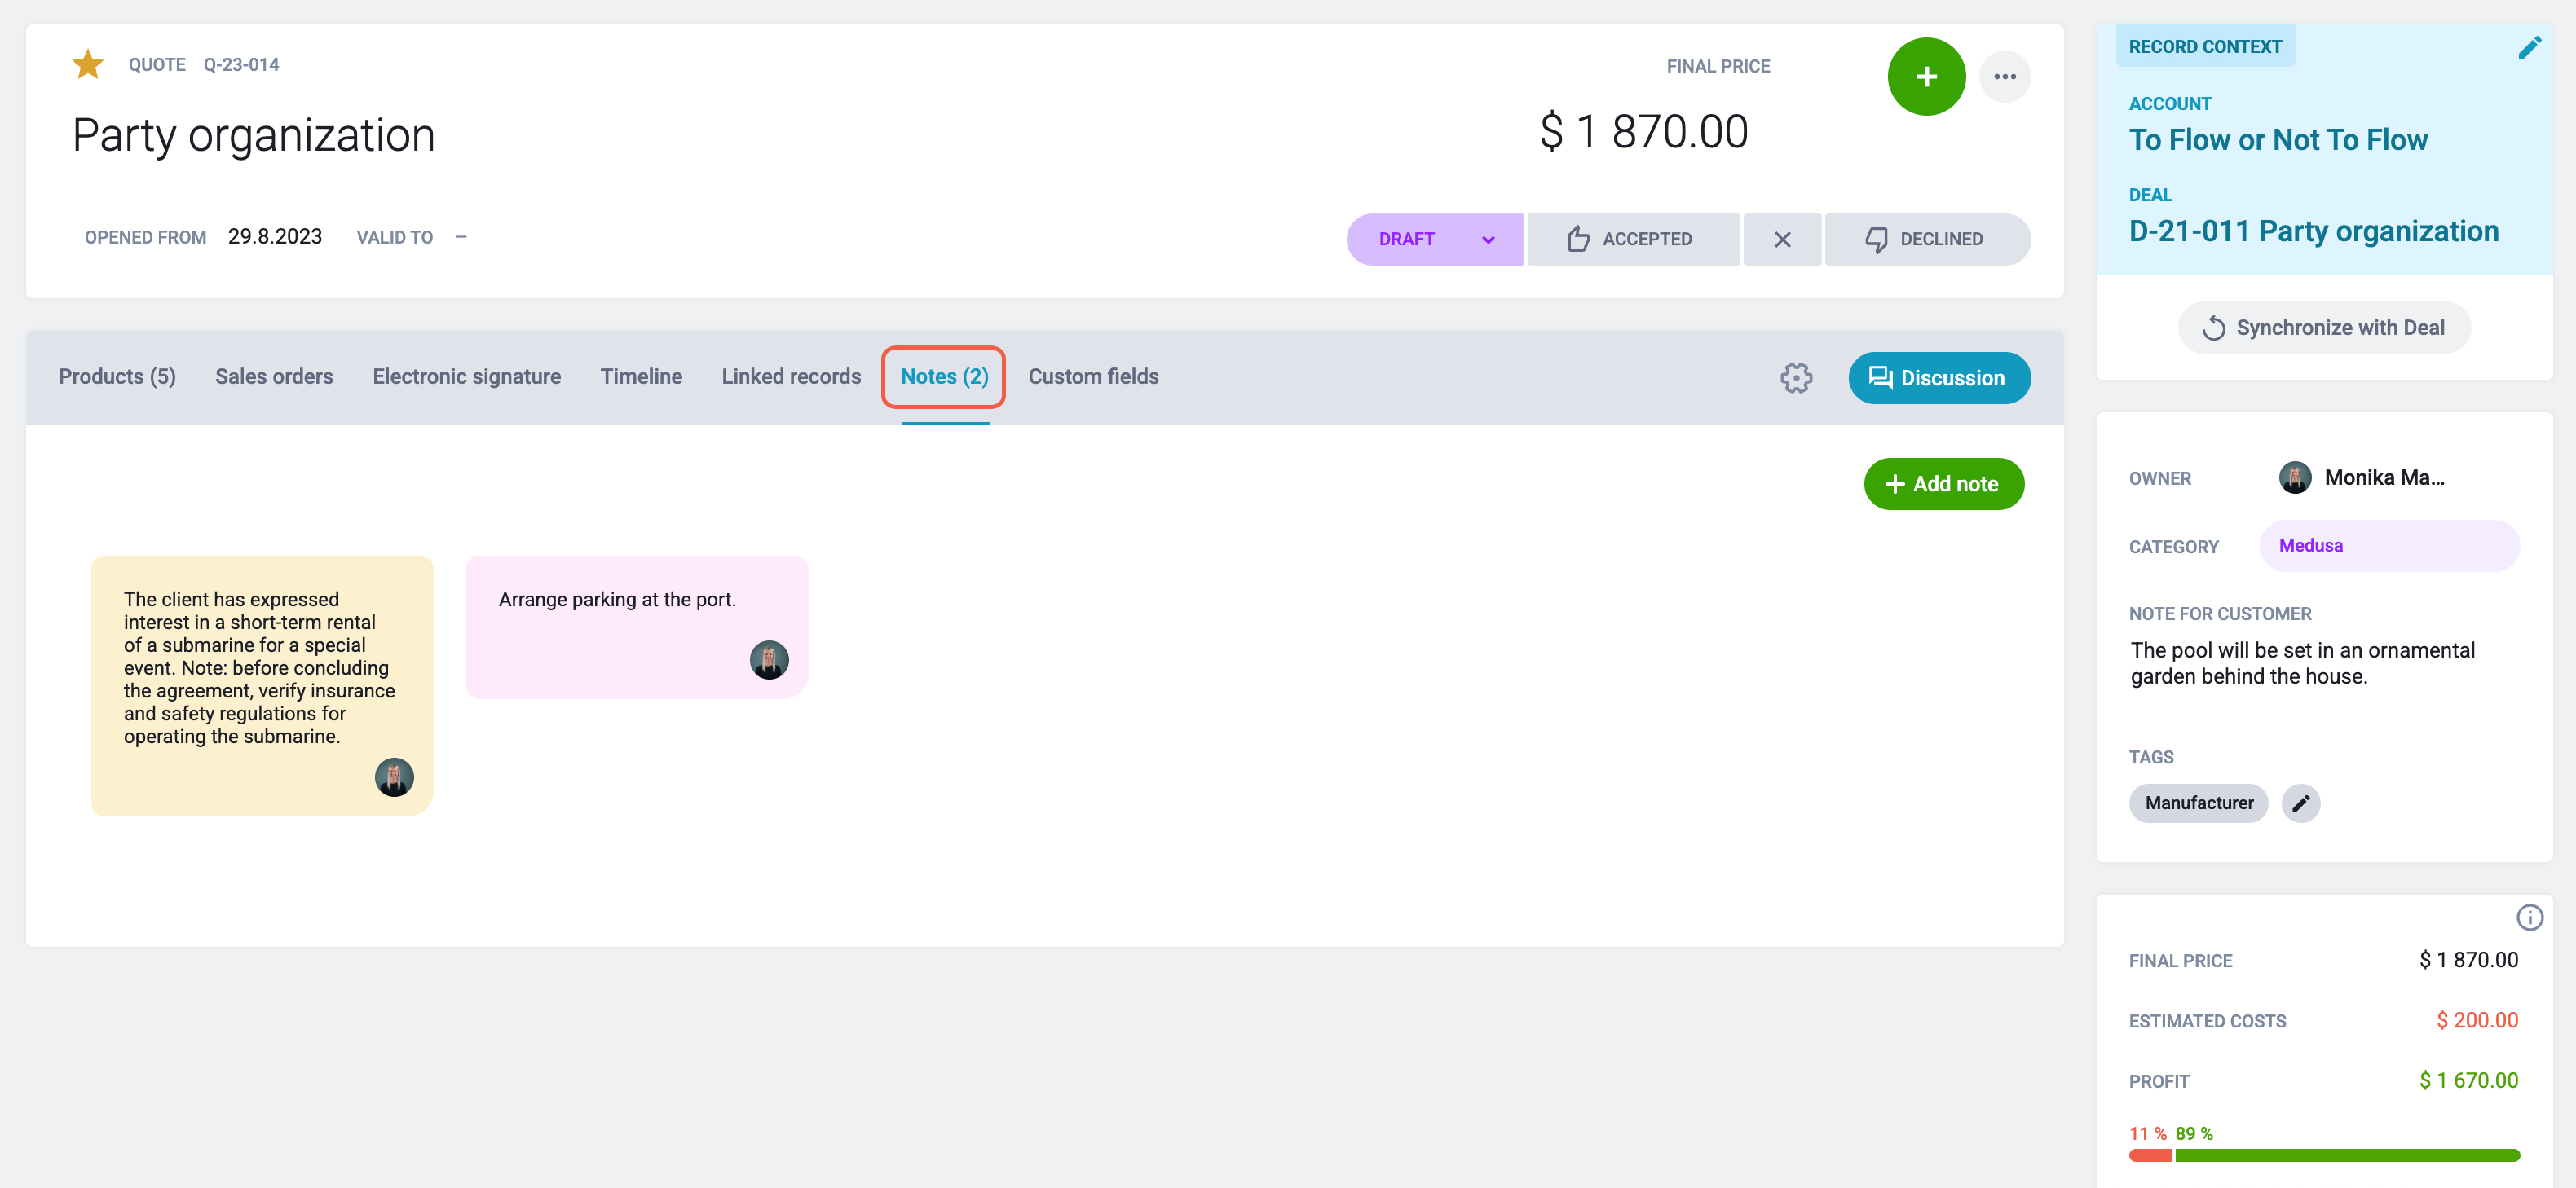2576x1188 pixels.
Task: Click the Manufacturer tag
Action: (2198, 803)
